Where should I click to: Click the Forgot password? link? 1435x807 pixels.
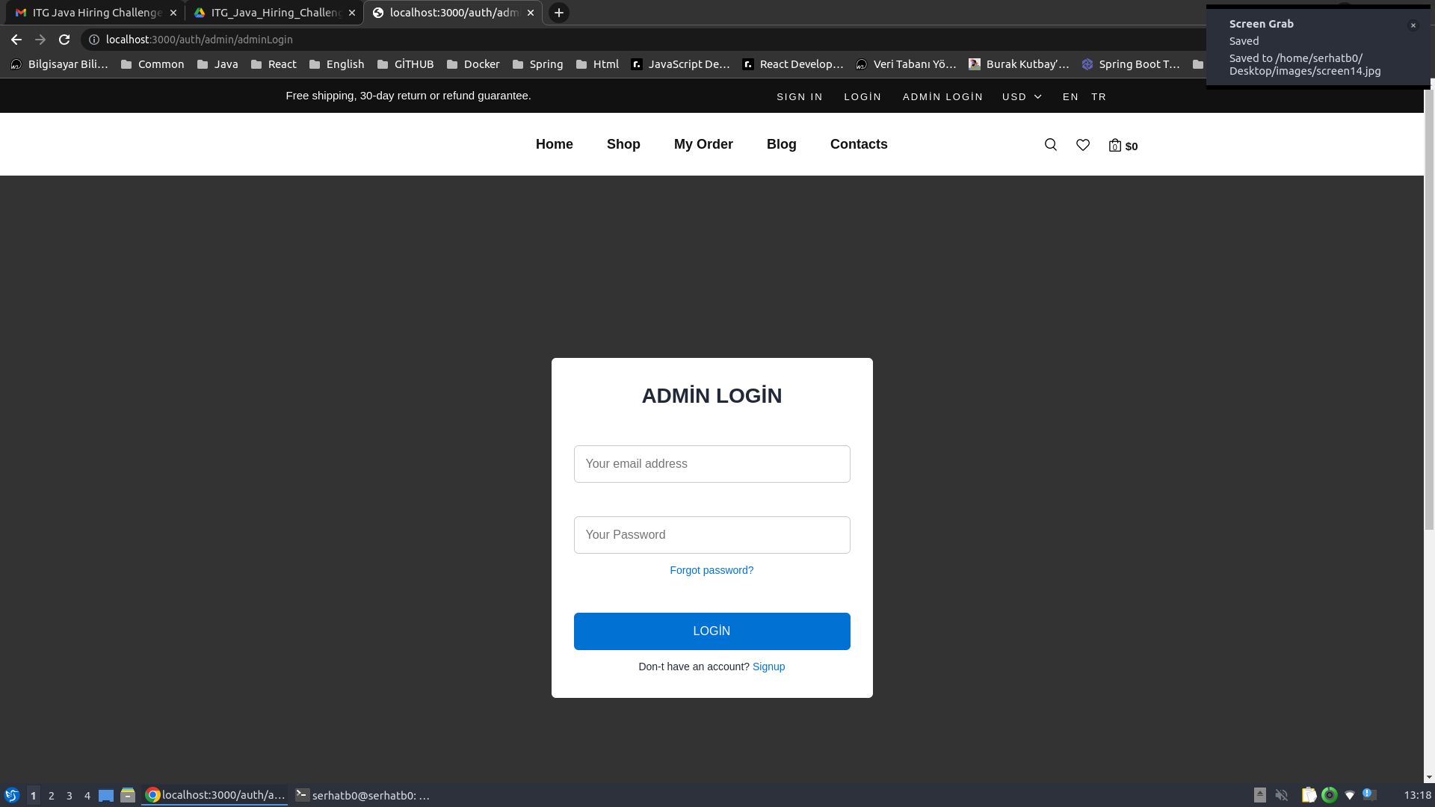coord(711,570)
